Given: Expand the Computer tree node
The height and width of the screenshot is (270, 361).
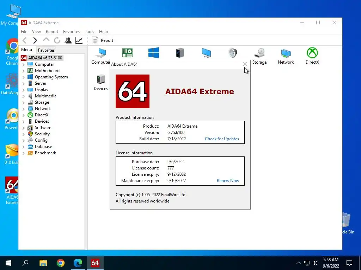Looking at the screenshot, I should tap(23, 65).
